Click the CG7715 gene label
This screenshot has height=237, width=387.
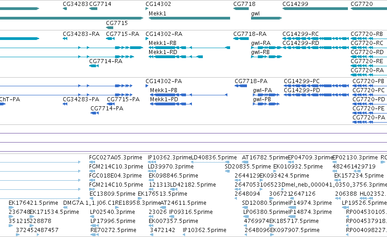point(117,23)
